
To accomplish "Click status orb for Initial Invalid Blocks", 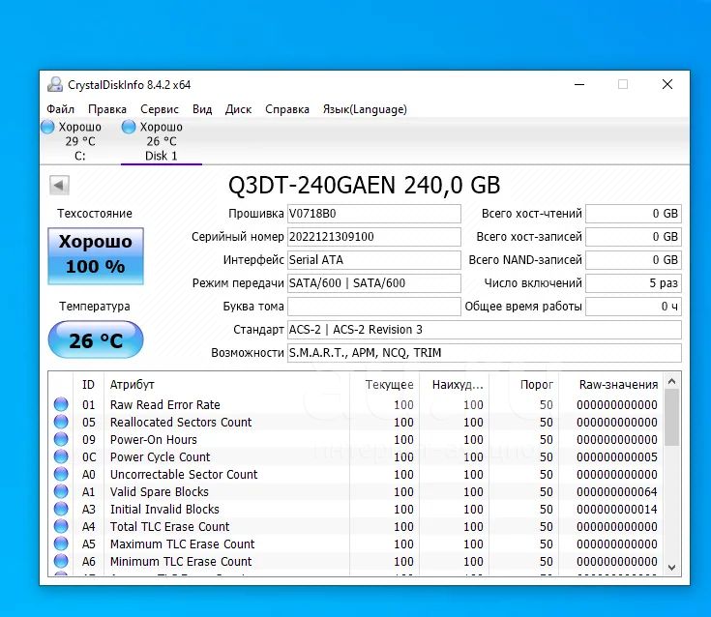I will click(x=61, y=509).
